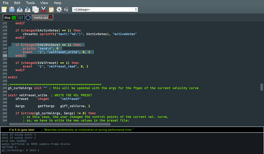Open the File menu

click(6, 3)
